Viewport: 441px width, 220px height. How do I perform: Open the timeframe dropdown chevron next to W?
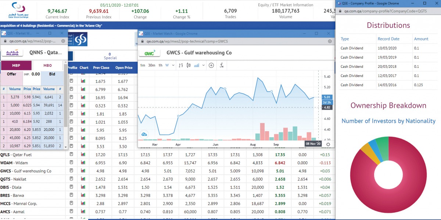[173, 65]
